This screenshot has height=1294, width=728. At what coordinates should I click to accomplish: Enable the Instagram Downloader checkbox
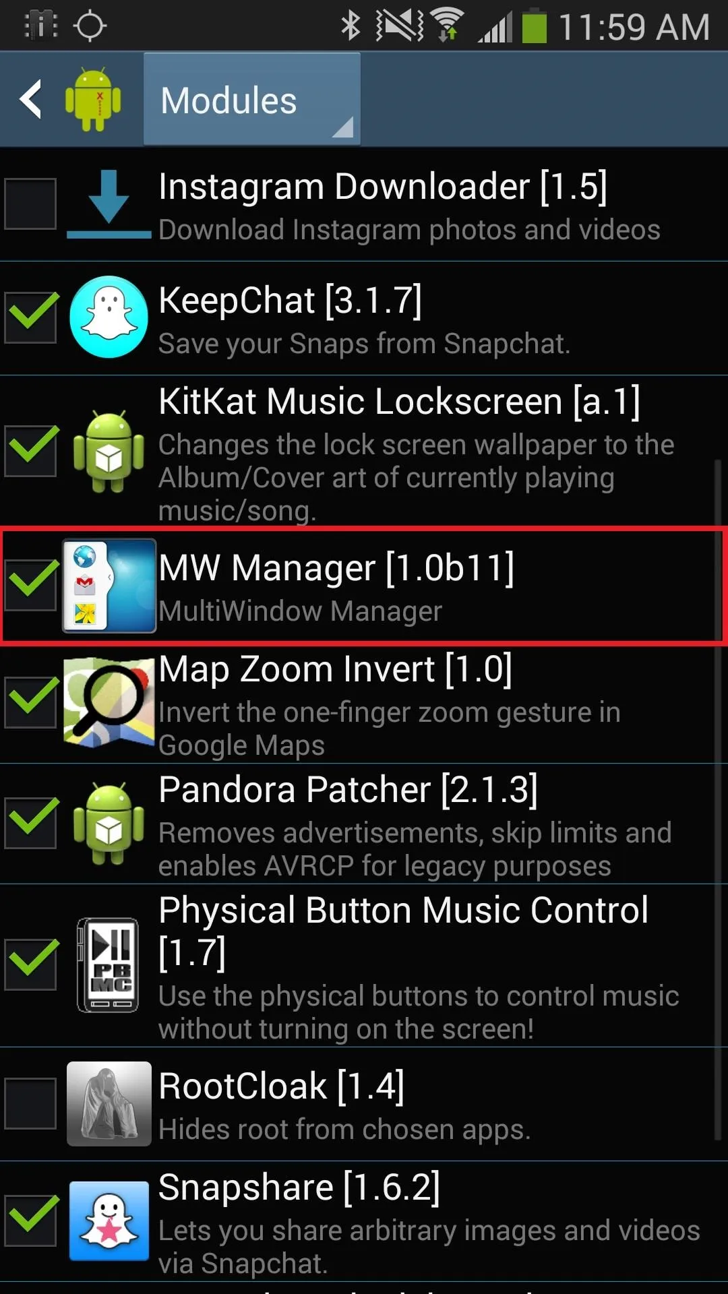pos(30,204)
